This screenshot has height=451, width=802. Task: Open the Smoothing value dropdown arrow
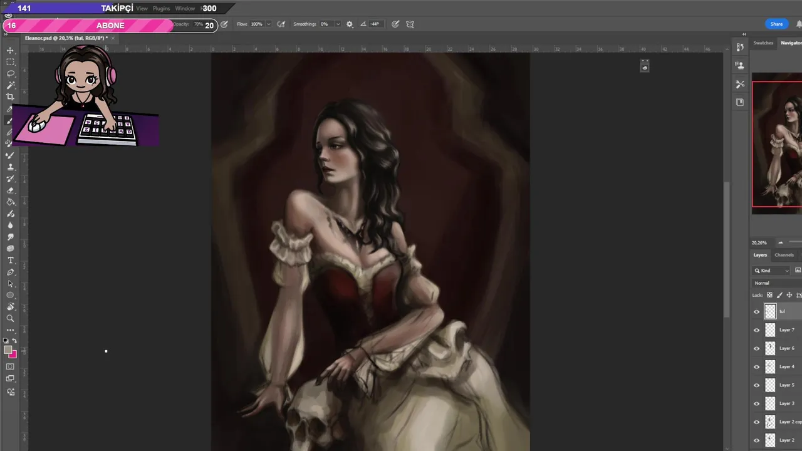(x=338, y=24)
